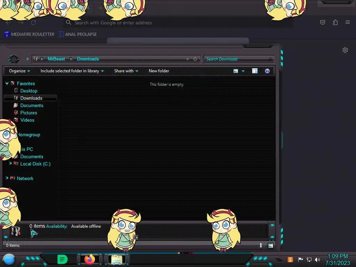Expand the Network tree node
The width and height of the screenshot is (356, 267).
[7, 178]
